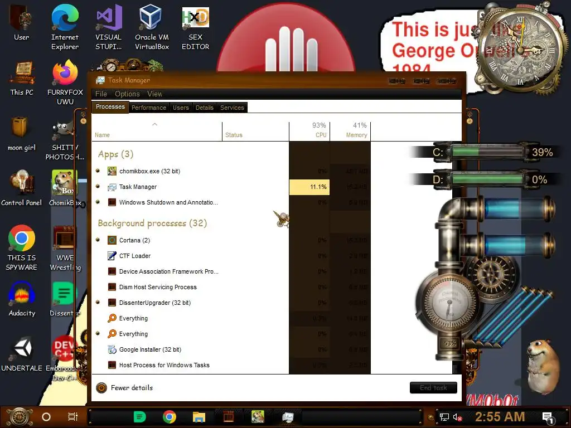Image resolution: width=571 pixels, height=428 pixels.
Task: Switch to the Details tab
Action: (204, 108)
